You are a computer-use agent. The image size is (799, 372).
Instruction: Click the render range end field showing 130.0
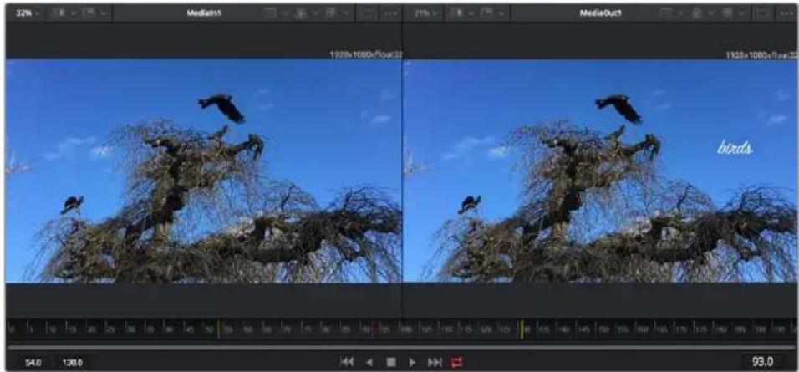pos(73,363)
